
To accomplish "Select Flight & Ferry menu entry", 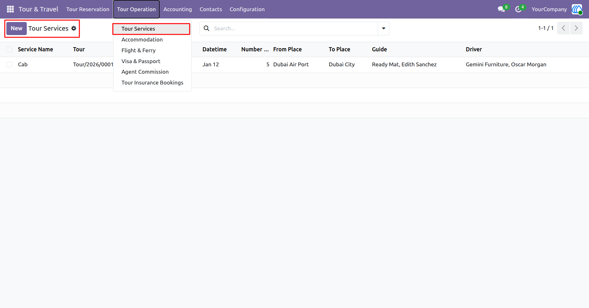I will [x=152, y=50].
